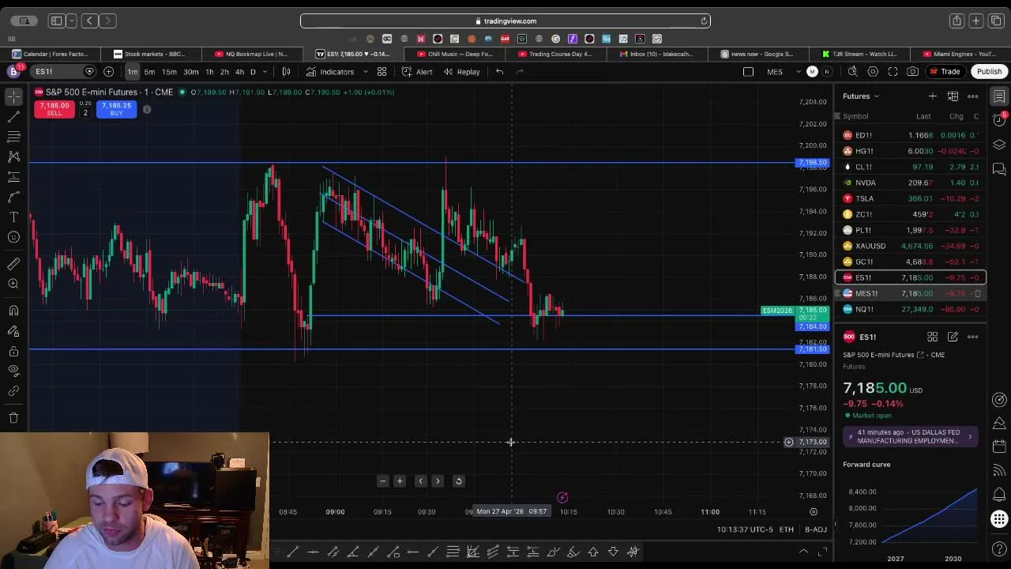Select NVDA in the watchlist
The height and width of the screenshot is (569, 1011).
coord(910,183)
